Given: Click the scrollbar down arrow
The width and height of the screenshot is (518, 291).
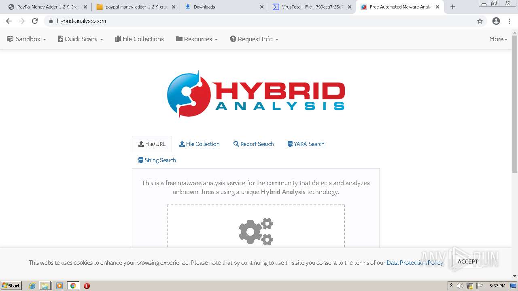Looking at the screenshot, I should click(x=515, y=276).
